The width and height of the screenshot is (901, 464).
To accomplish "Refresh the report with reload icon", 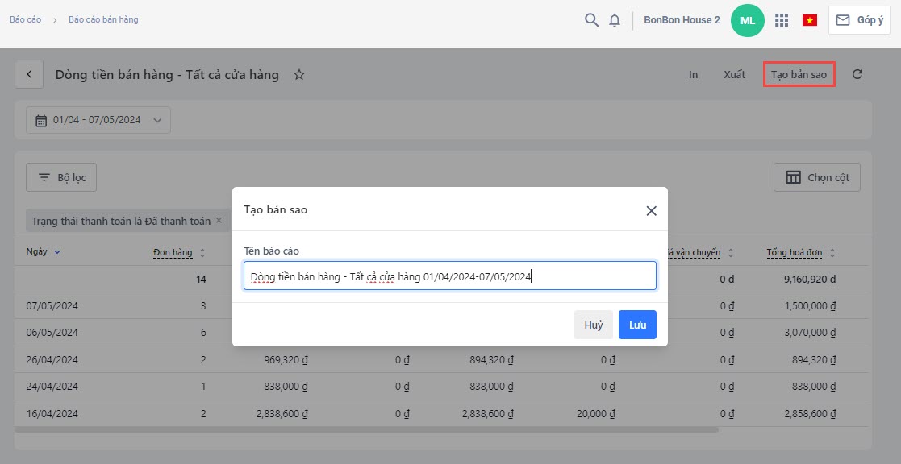I will point(857,74).
